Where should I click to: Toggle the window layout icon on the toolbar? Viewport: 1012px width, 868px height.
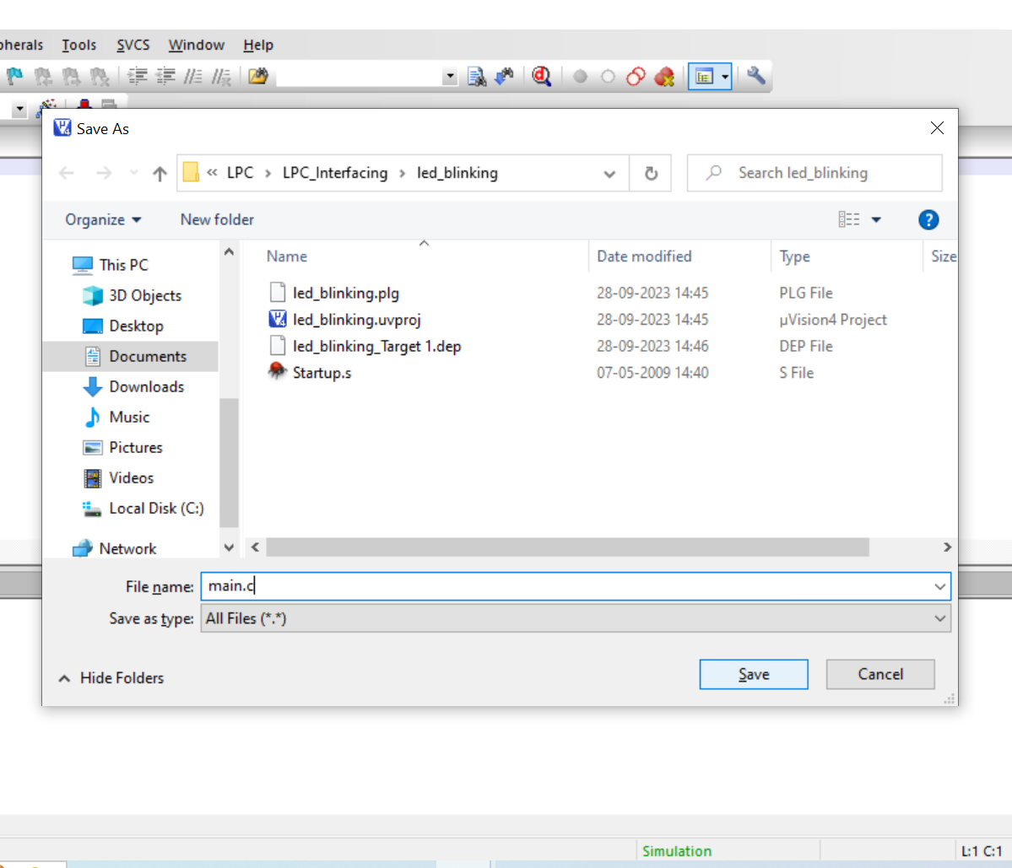pyautogui.click(x=705, y=76)
